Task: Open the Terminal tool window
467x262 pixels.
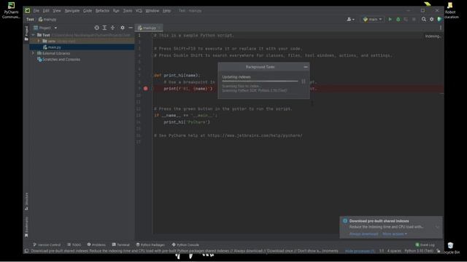Action: (121, 245)
